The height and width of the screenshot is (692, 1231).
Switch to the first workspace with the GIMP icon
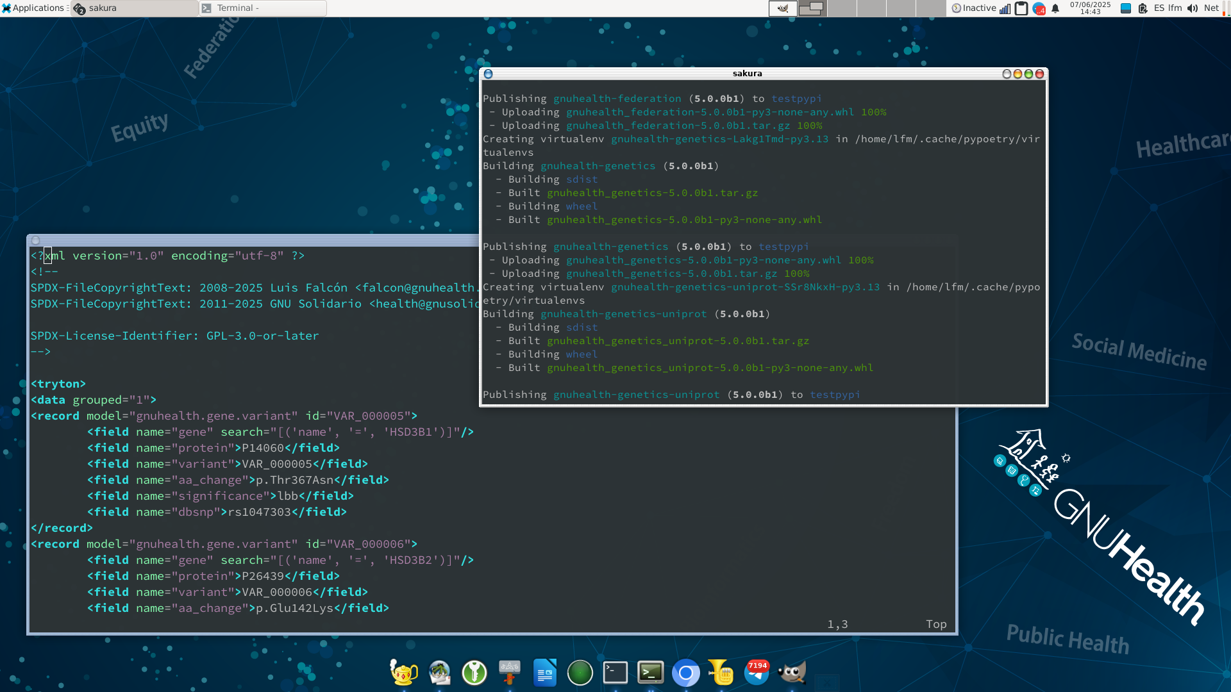pyautogui.click(x=783, y=8)
